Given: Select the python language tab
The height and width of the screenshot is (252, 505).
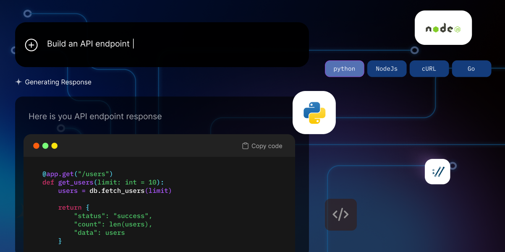Looking at the screenshot, I should tap(344, 69).
